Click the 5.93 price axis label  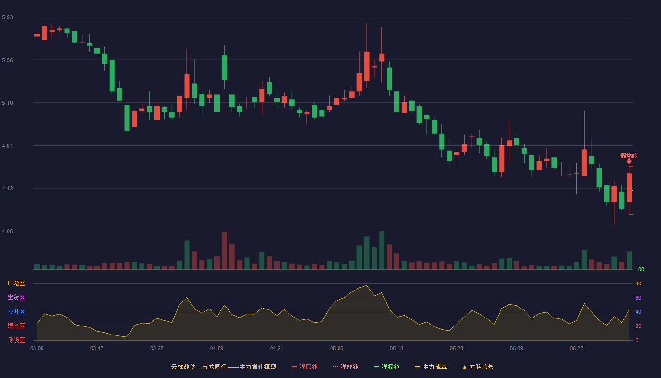pyautogui.click(x=8, y=17)
